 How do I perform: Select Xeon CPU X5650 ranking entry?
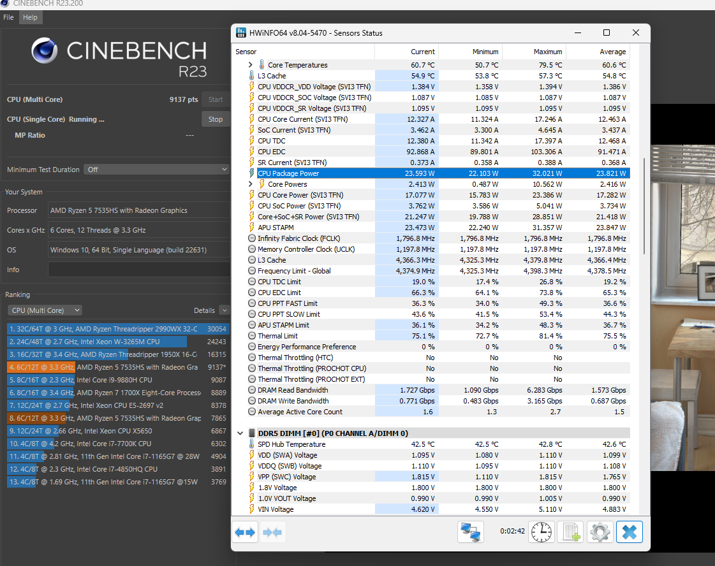pyautogui.click(x=118, y=431)
